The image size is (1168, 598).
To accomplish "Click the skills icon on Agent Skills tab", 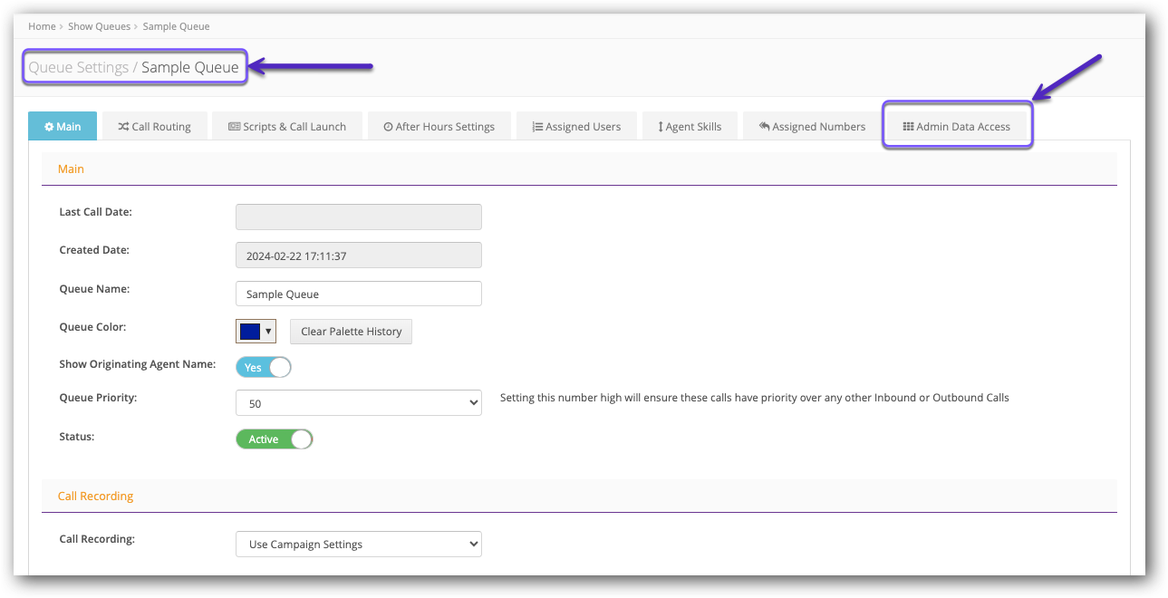I will (659, 126).
